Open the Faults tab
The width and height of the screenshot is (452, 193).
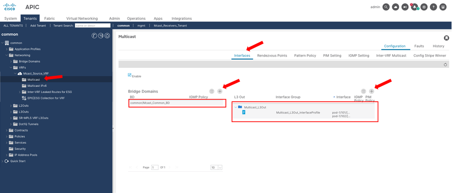click(x=419, y=46)
